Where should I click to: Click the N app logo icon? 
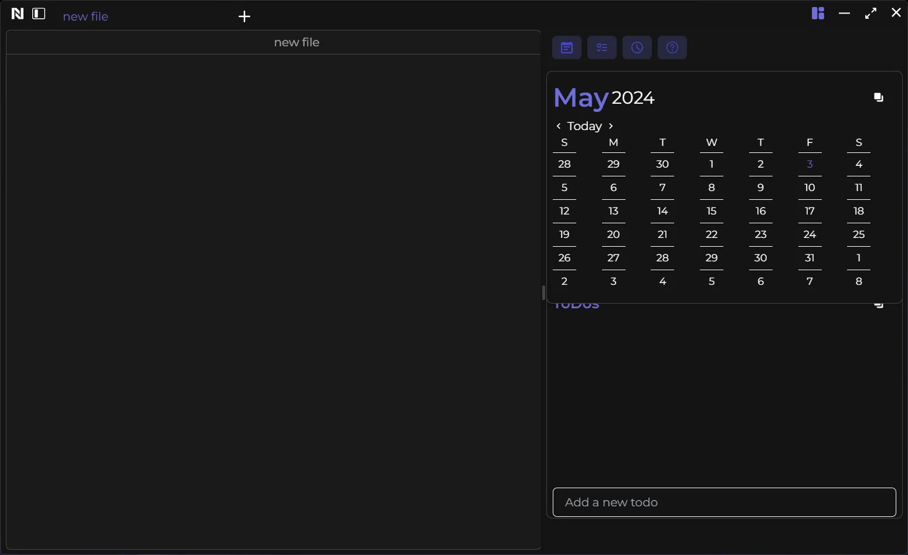pyautogui.click(x=18, y=13)
